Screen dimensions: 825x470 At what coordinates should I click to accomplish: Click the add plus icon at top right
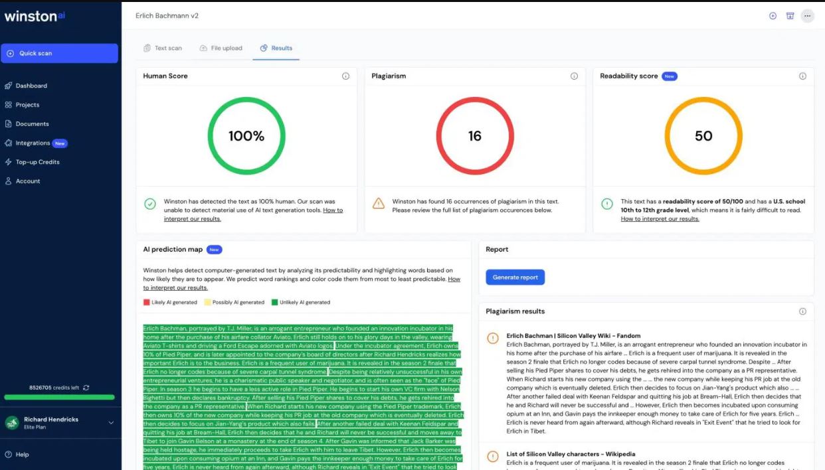(773, 16)
